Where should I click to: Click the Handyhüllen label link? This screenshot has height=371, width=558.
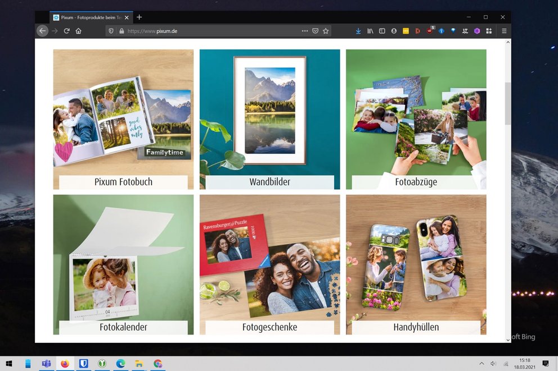(x=416, y=327)
